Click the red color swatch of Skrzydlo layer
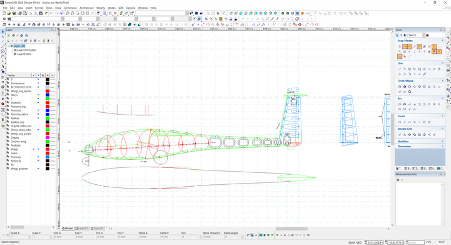This screenshot has height=245, width=451. pos(48,103)
